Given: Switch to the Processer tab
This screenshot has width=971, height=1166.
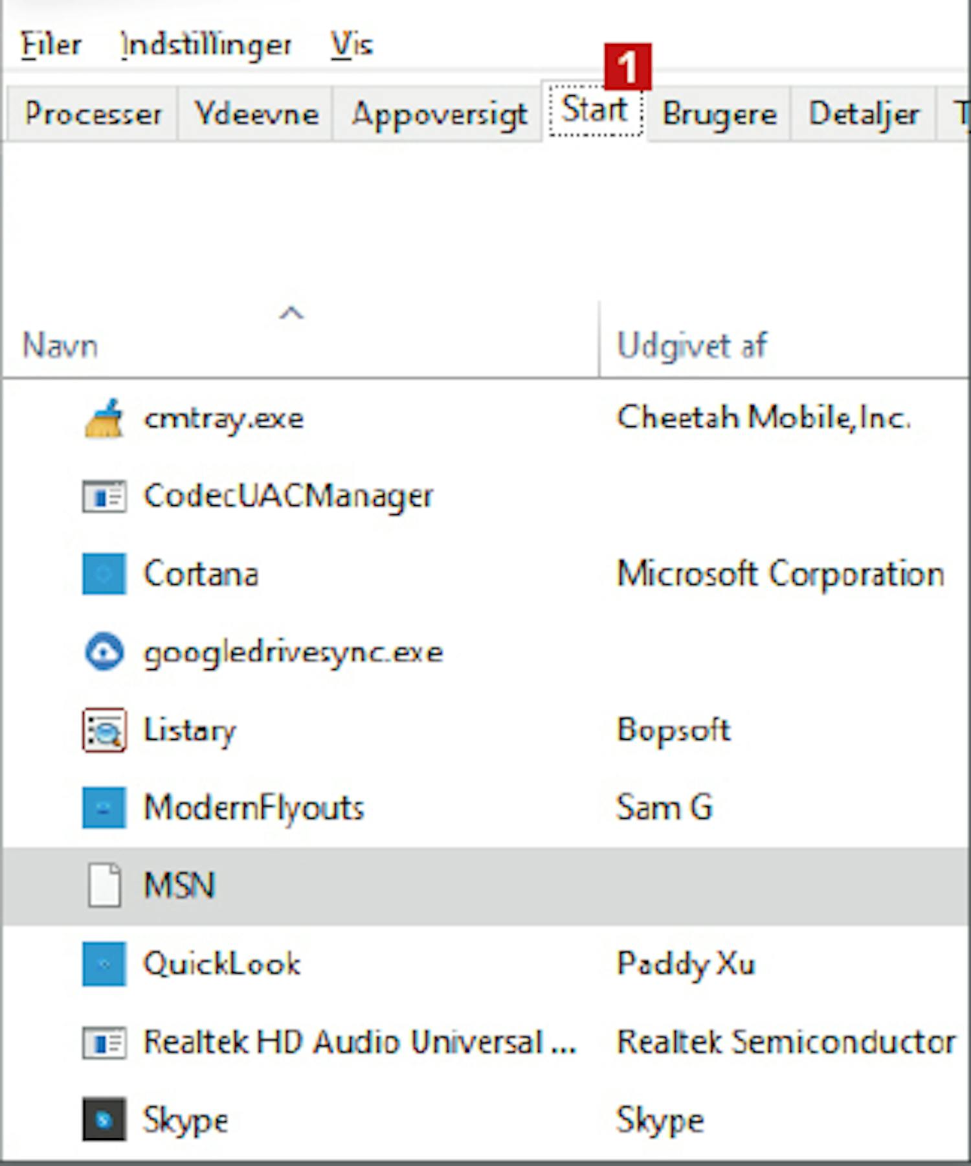Looking at the screenshot, I should (93, 114).
